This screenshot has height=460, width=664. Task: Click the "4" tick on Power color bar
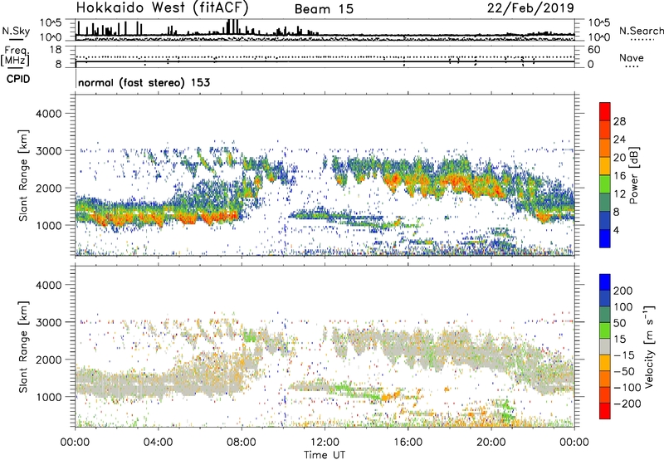pos(617,230)
